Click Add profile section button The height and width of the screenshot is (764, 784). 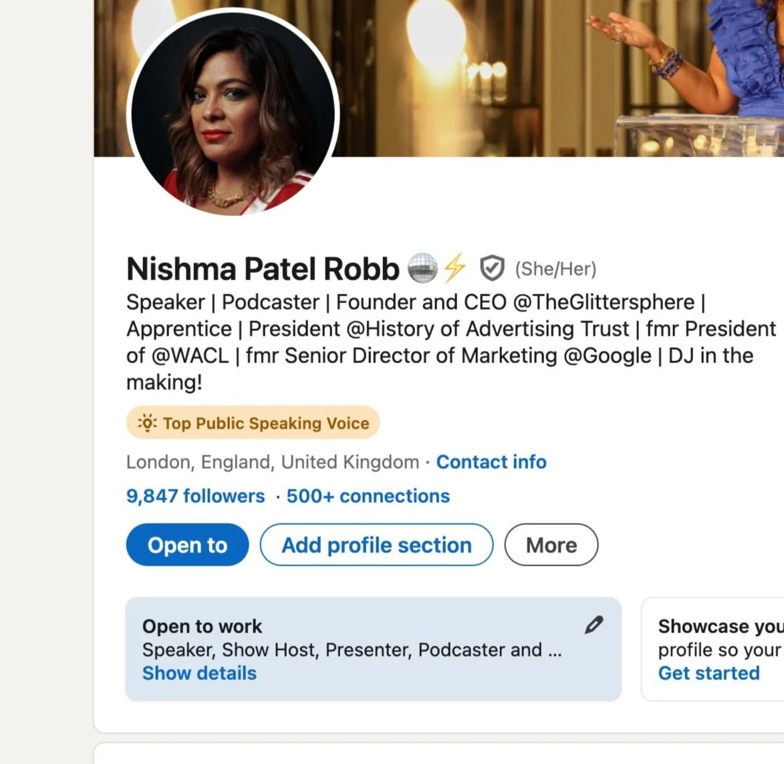pyautogui.click(x=376, y=545)
